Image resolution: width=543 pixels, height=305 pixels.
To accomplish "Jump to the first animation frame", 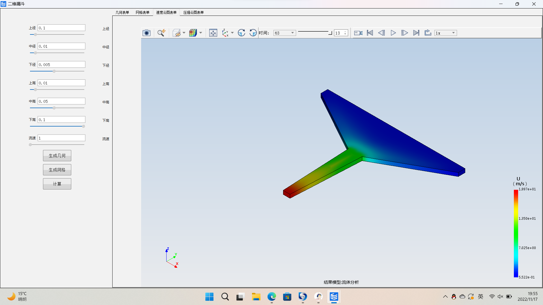I will 370,33.
